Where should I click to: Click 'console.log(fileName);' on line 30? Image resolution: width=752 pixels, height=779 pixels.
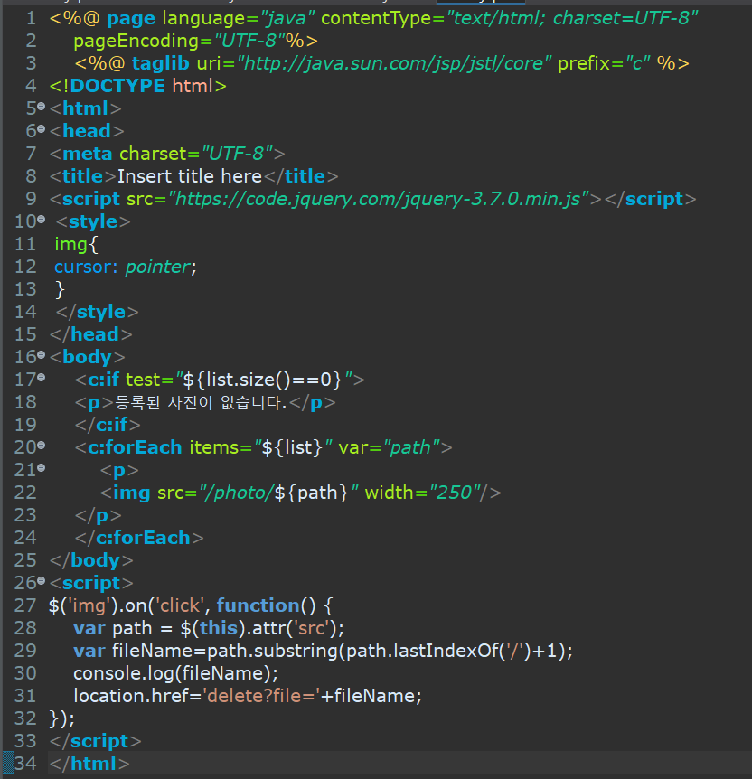click(x=176, y=673)
